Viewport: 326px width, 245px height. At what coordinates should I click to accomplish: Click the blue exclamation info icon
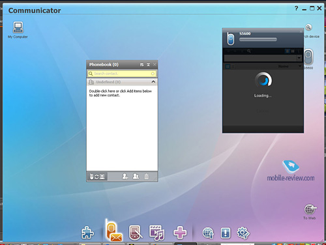226,233
